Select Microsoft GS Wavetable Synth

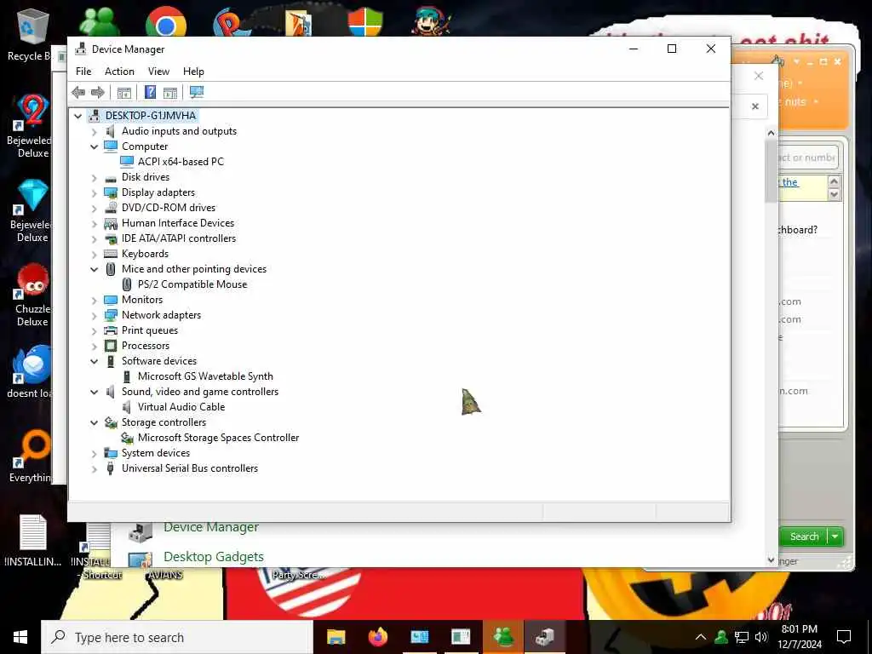click(205, 376)
